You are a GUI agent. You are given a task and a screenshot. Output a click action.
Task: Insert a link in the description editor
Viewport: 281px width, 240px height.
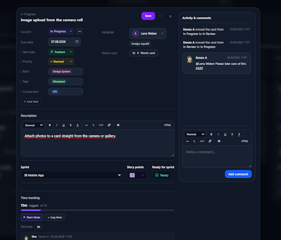tap(109, 125)
